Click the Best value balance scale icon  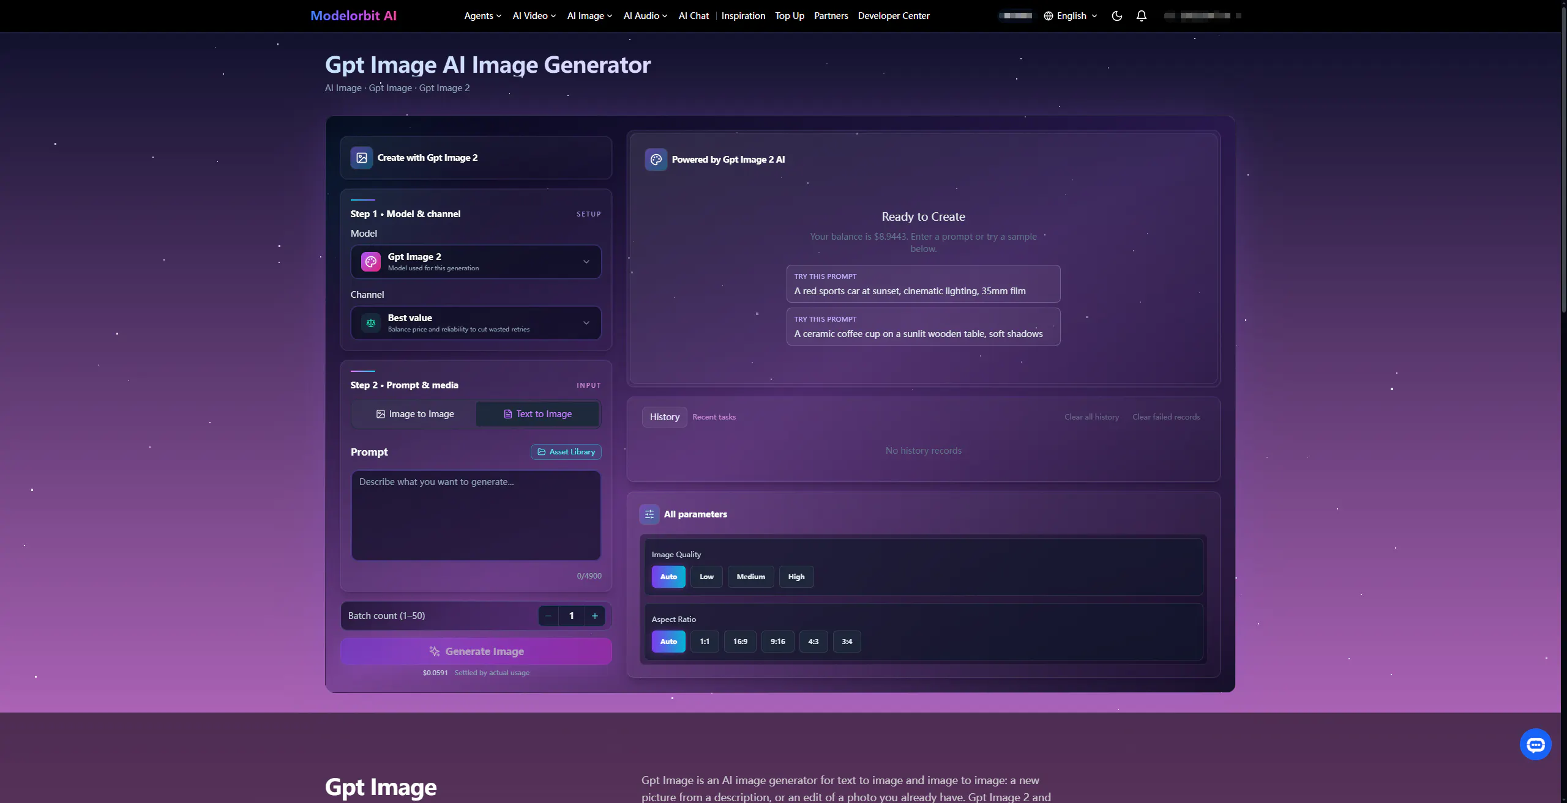click(371, 323)
